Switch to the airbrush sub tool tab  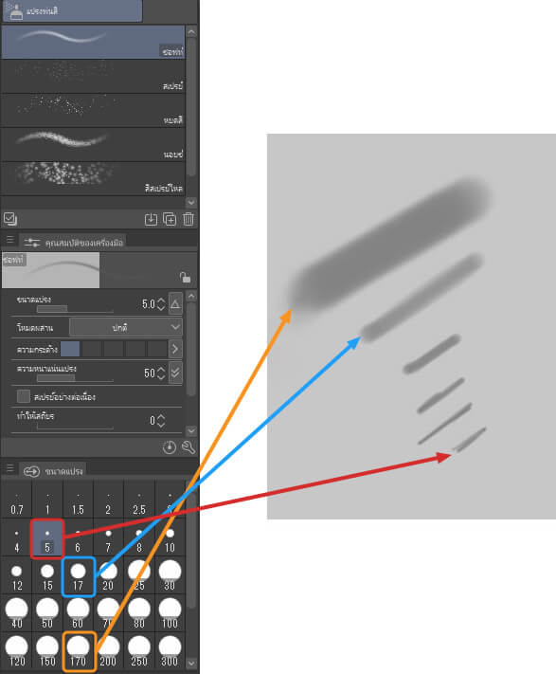[72, 10]
